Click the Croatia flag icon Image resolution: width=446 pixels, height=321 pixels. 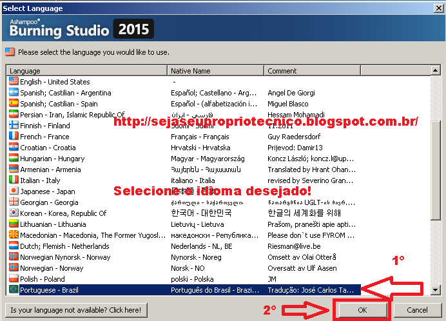point(14,147)
